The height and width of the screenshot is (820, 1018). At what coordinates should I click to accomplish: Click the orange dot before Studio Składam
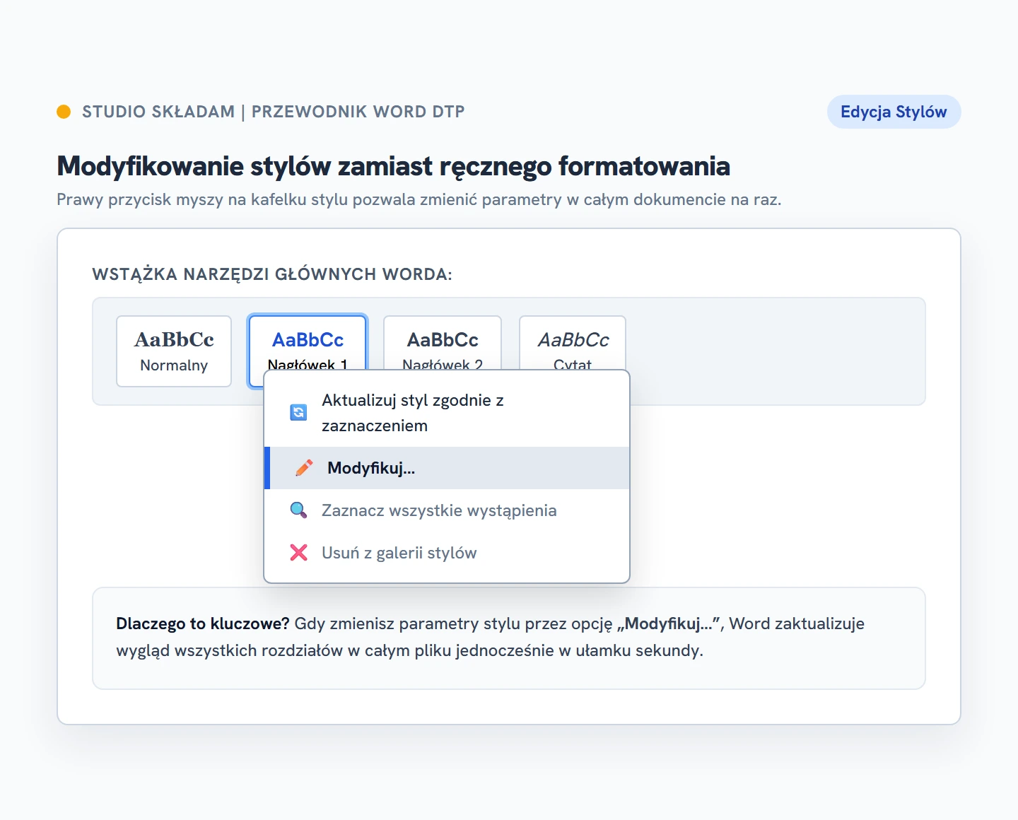(x=64, y=112)
